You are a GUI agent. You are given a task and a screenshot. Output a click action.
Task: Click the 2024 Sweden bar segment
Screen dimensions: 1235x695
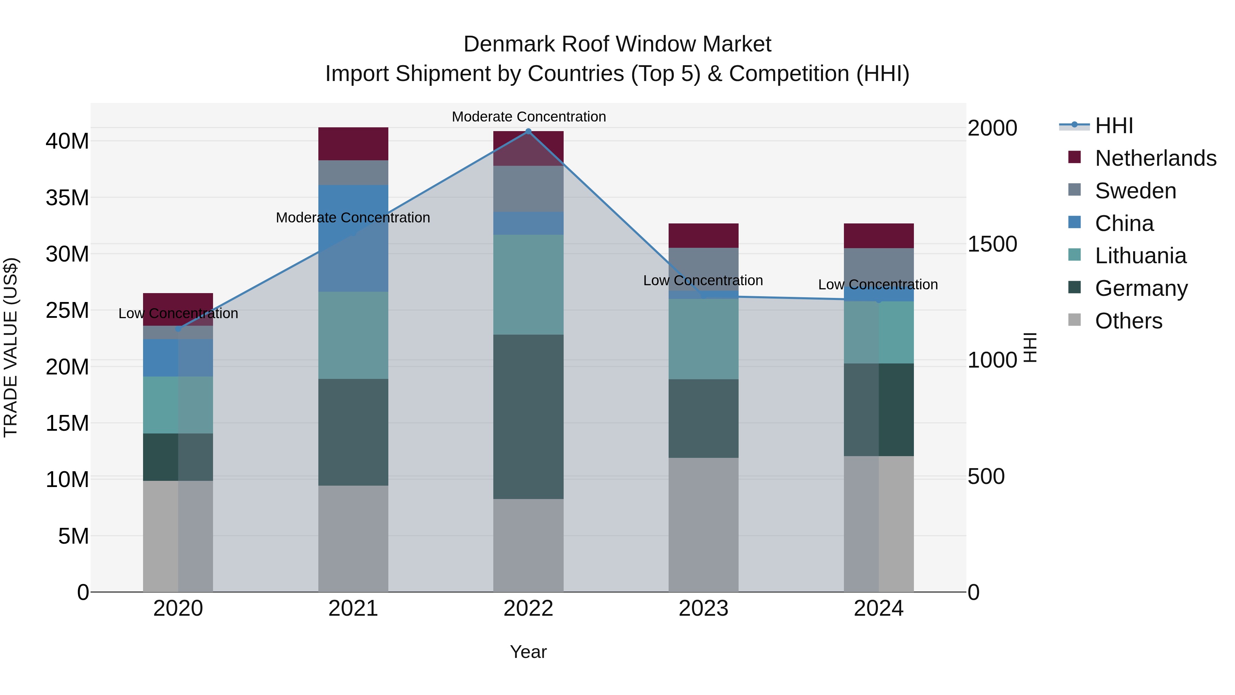coord(879,267)
